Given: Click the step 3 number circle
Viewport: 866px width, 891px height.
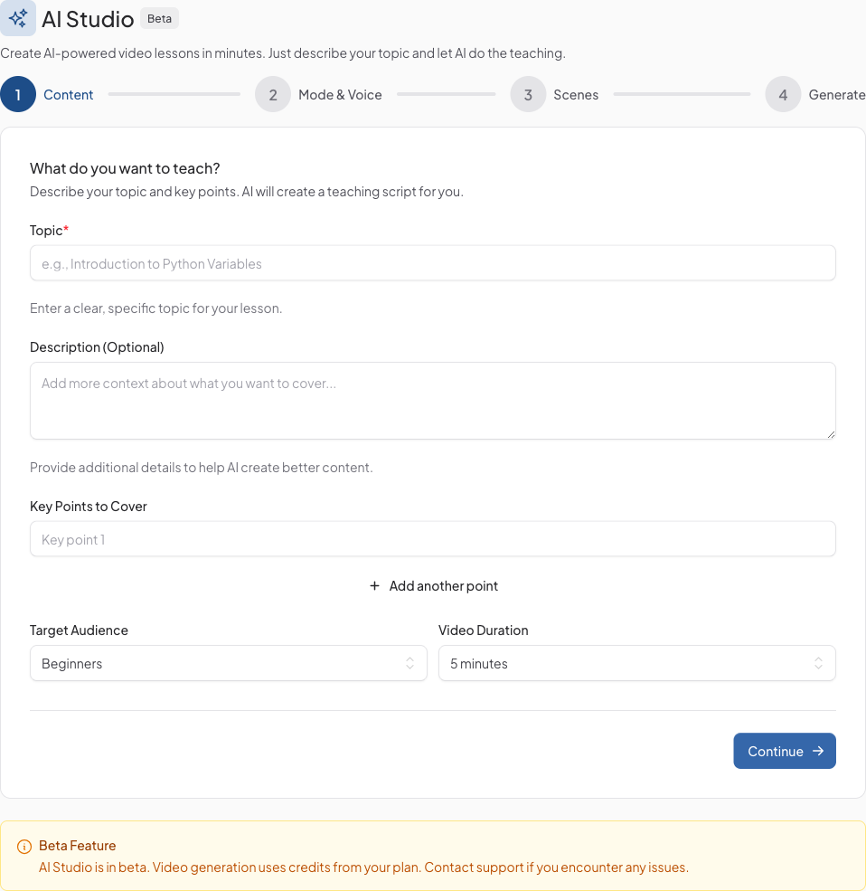Looking at the screenshot, I should point(528,94).
